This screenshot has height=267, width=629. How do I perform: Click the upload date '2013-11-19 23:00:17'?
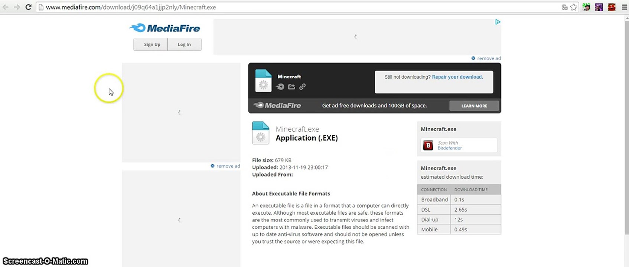pyautogui.click(x=304, y=167)
